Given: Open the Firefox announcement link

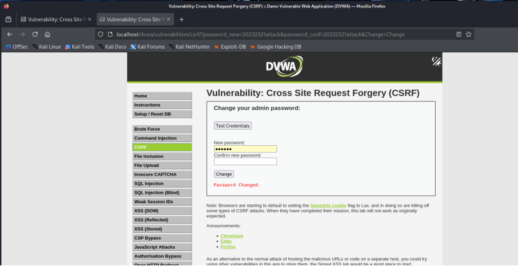Looking at the screenshot, I should click(x=228, y=247).
